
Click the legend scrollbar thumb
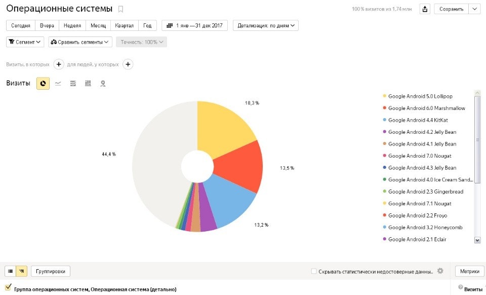click(x=477, y=140)
